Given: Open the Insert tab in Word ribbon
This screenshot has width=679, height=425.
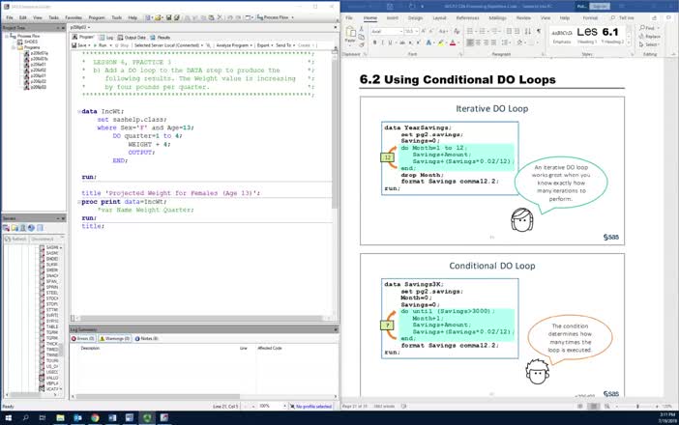Looking at the screenshot, I should (x=393, y=17).
